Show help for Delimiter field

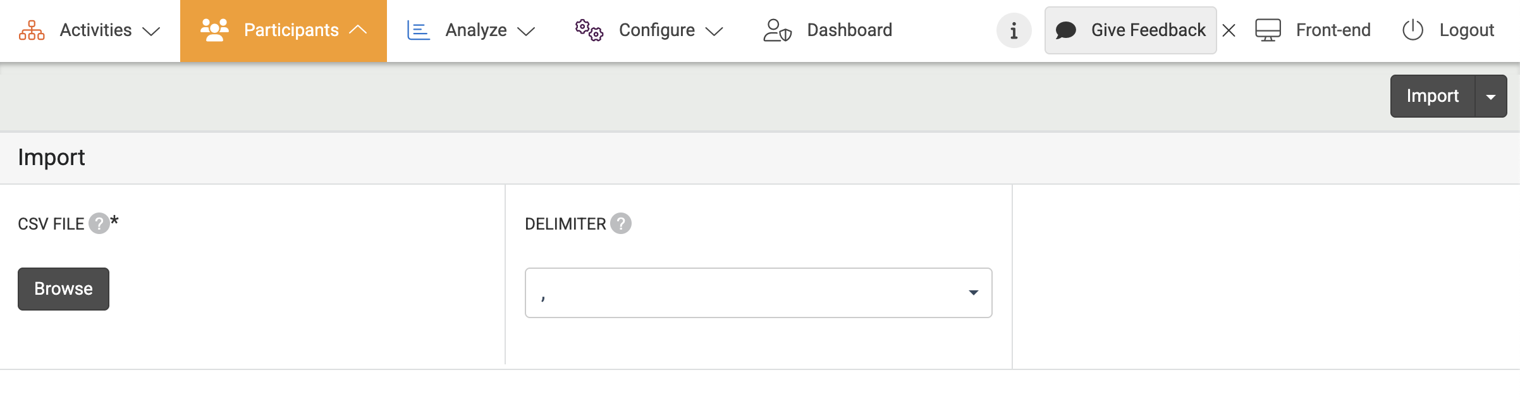coord(621,223)
